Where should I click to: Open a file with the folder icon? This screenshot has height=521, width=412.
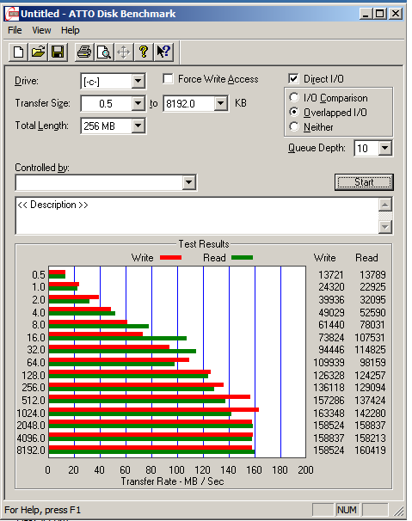(x=38, y=52)
